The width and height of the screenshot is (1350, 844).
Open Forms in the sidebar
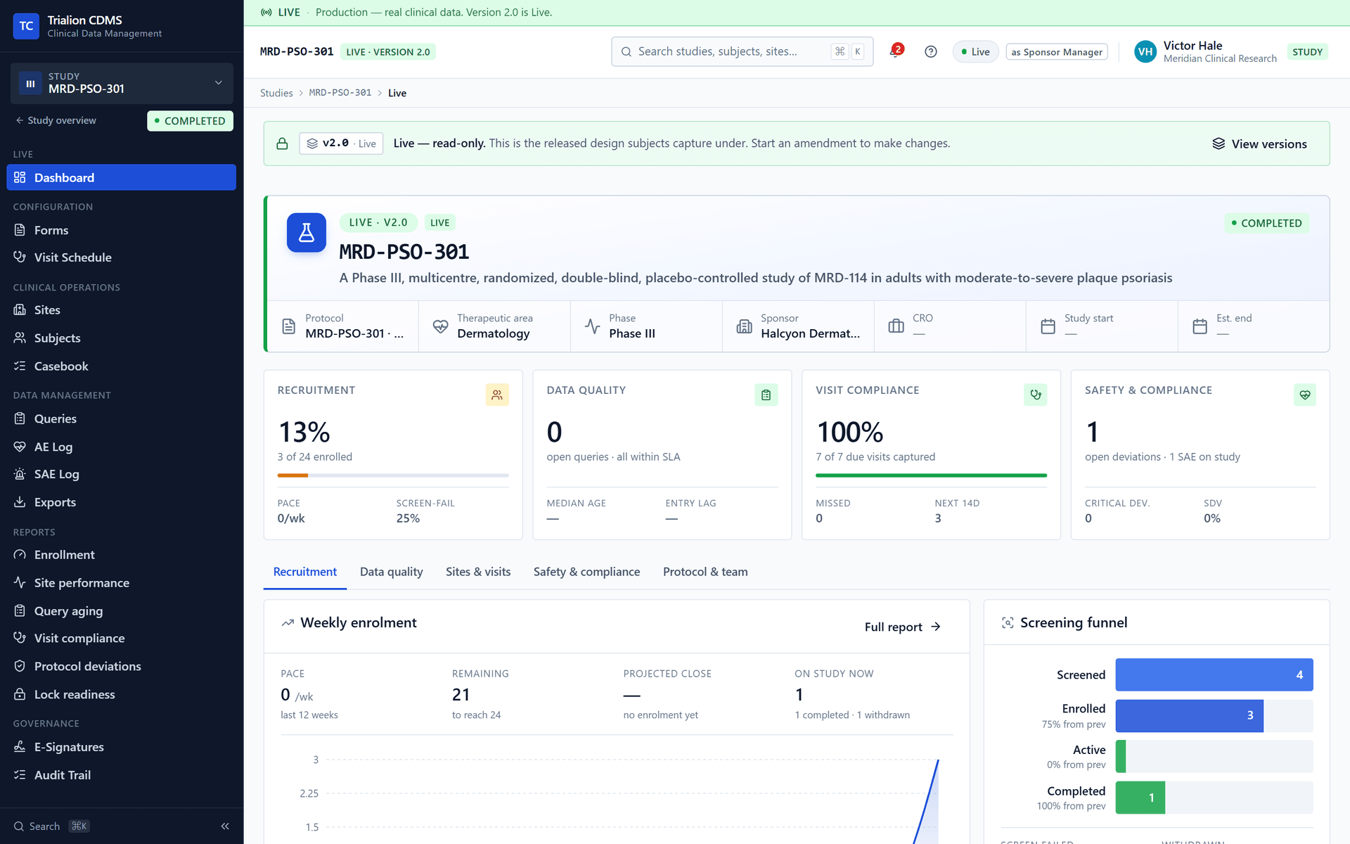pos(122,230)
